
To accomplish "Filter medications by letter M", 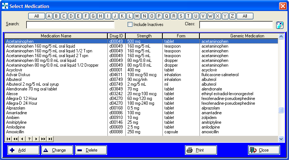I will [x=137, y=16].
